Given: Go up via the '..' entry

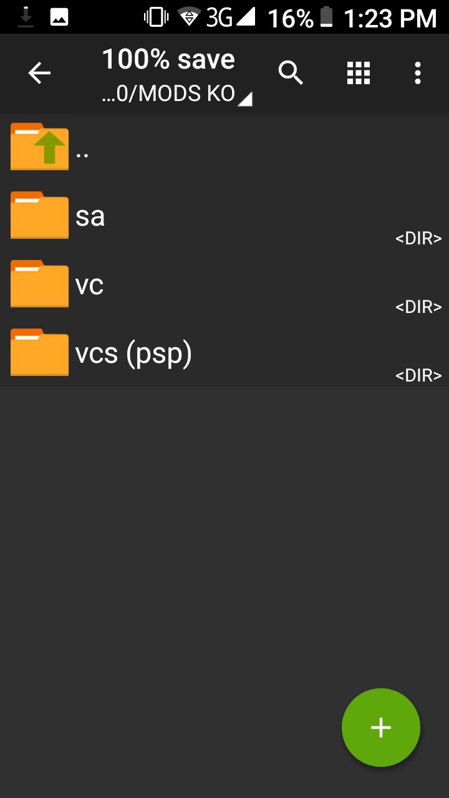Looking at the screenshot, I should point(82,155).
